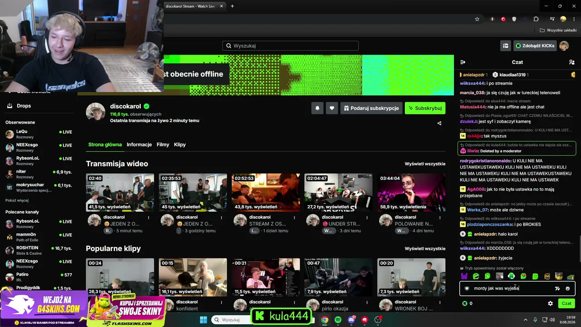Screen dimensions: 581x327
Task: Open the red shield extension icon
Action: (503, 19)
